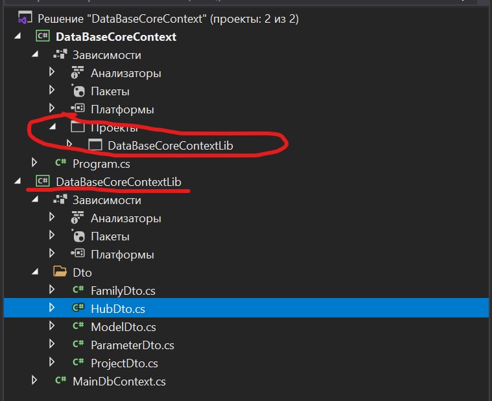The width and height of the screenshot is (492, 401).
Task: Expand the ParameterDto.cs node
Action: [52, 344]
